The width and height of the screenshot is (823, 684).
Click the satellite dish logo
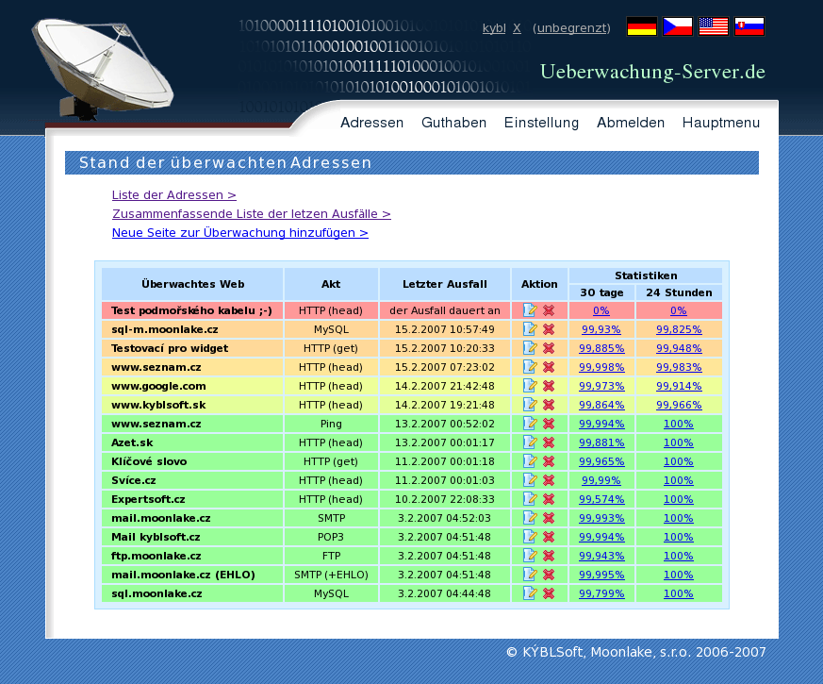point(101,68)
